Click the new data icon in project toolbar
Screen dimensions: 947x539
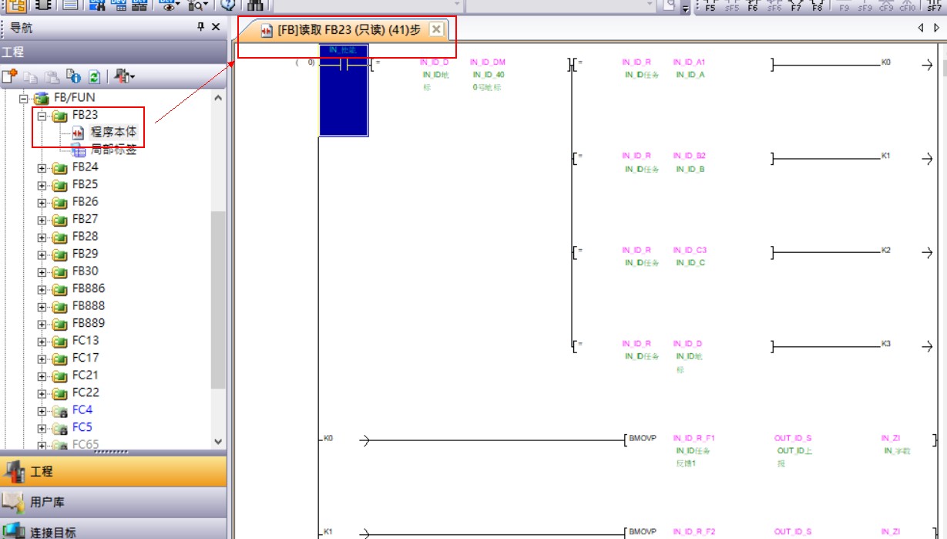coord(9,76)
